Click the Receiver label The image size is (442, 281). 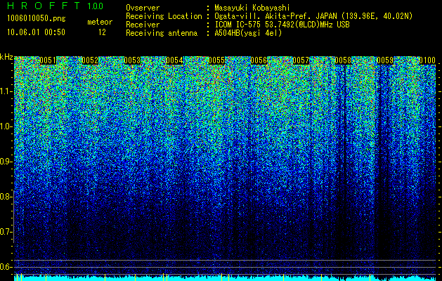pyautogui.click(x=143, y=25)
